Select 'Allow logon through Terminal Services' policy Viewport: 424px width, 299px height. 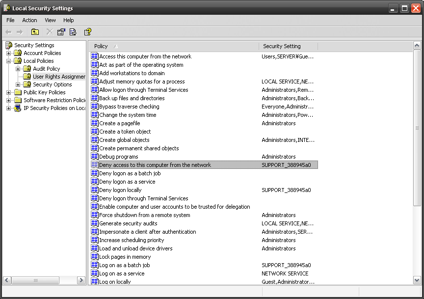[x=144, y=89]
